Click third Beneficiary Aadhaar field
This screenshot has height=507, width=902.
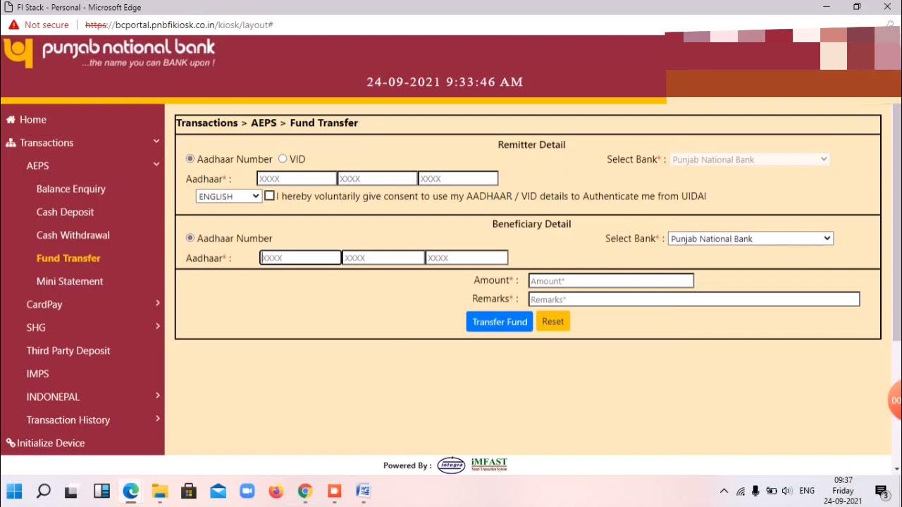[x=467, y=258]
